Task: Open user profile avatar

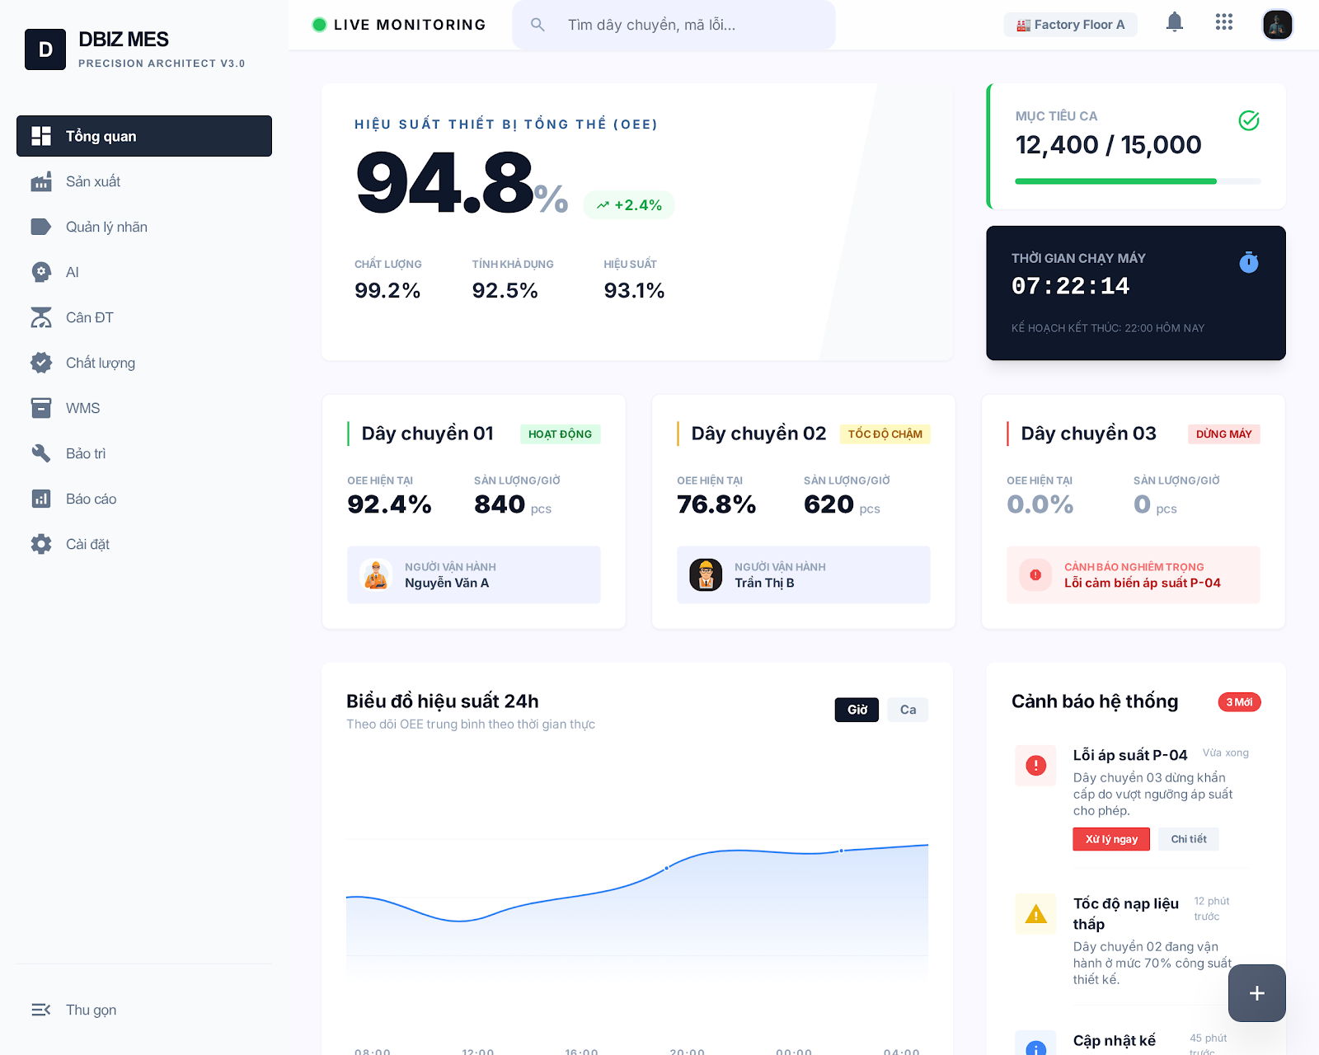Action: pos(1278,25)
